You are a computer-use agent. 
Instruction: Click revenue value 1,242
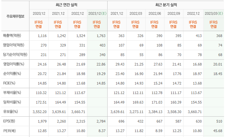click(x=61, y=36)
